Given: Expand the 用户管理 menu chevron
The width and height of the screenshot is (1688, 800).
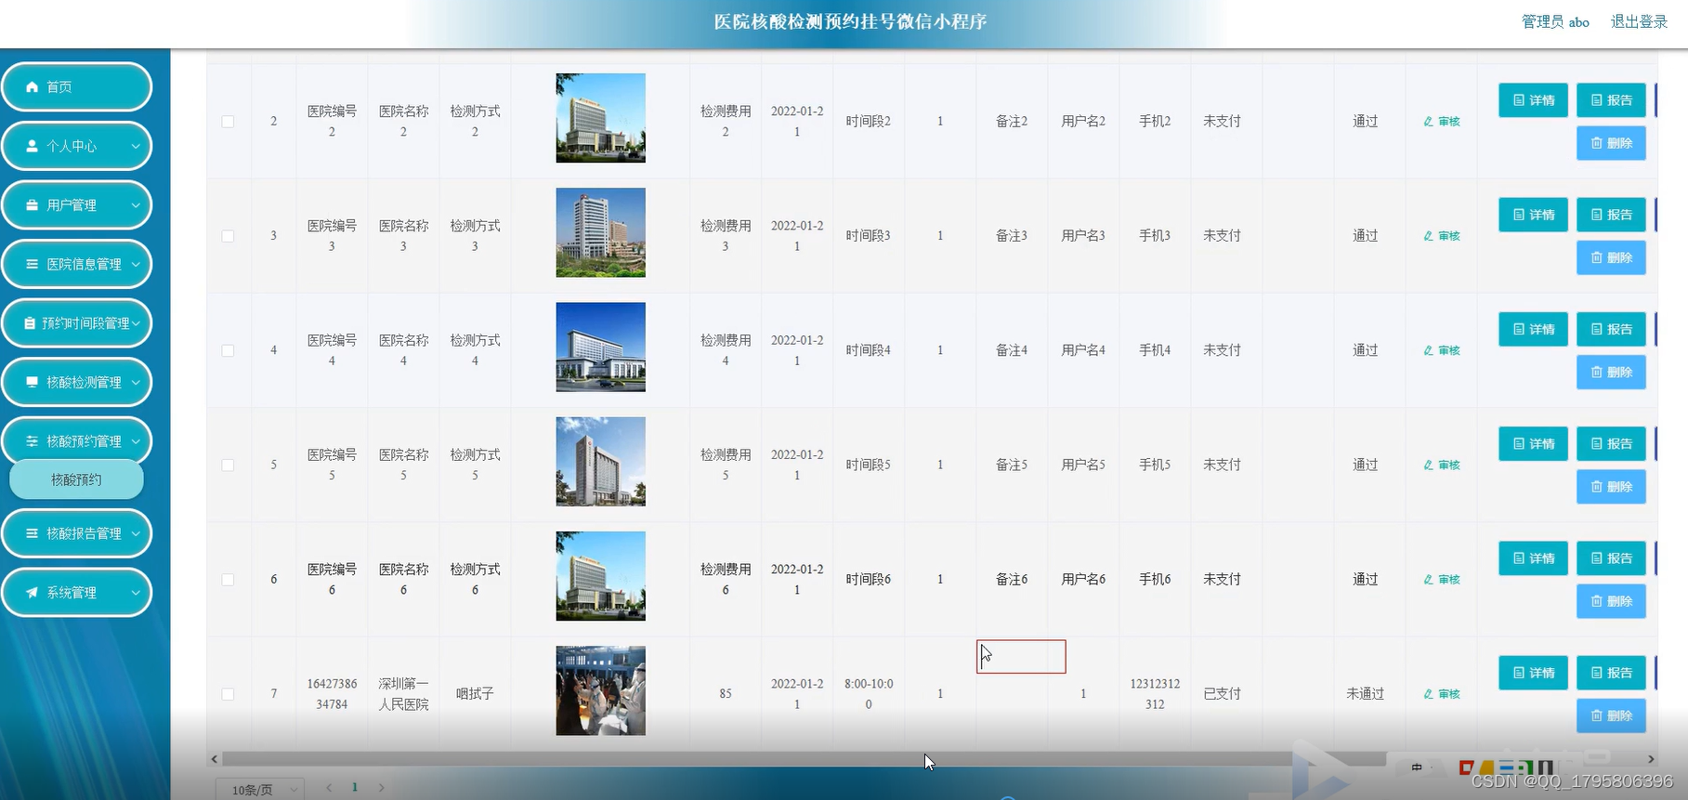Looking at the screenshot, I should [x=136, y=205].
